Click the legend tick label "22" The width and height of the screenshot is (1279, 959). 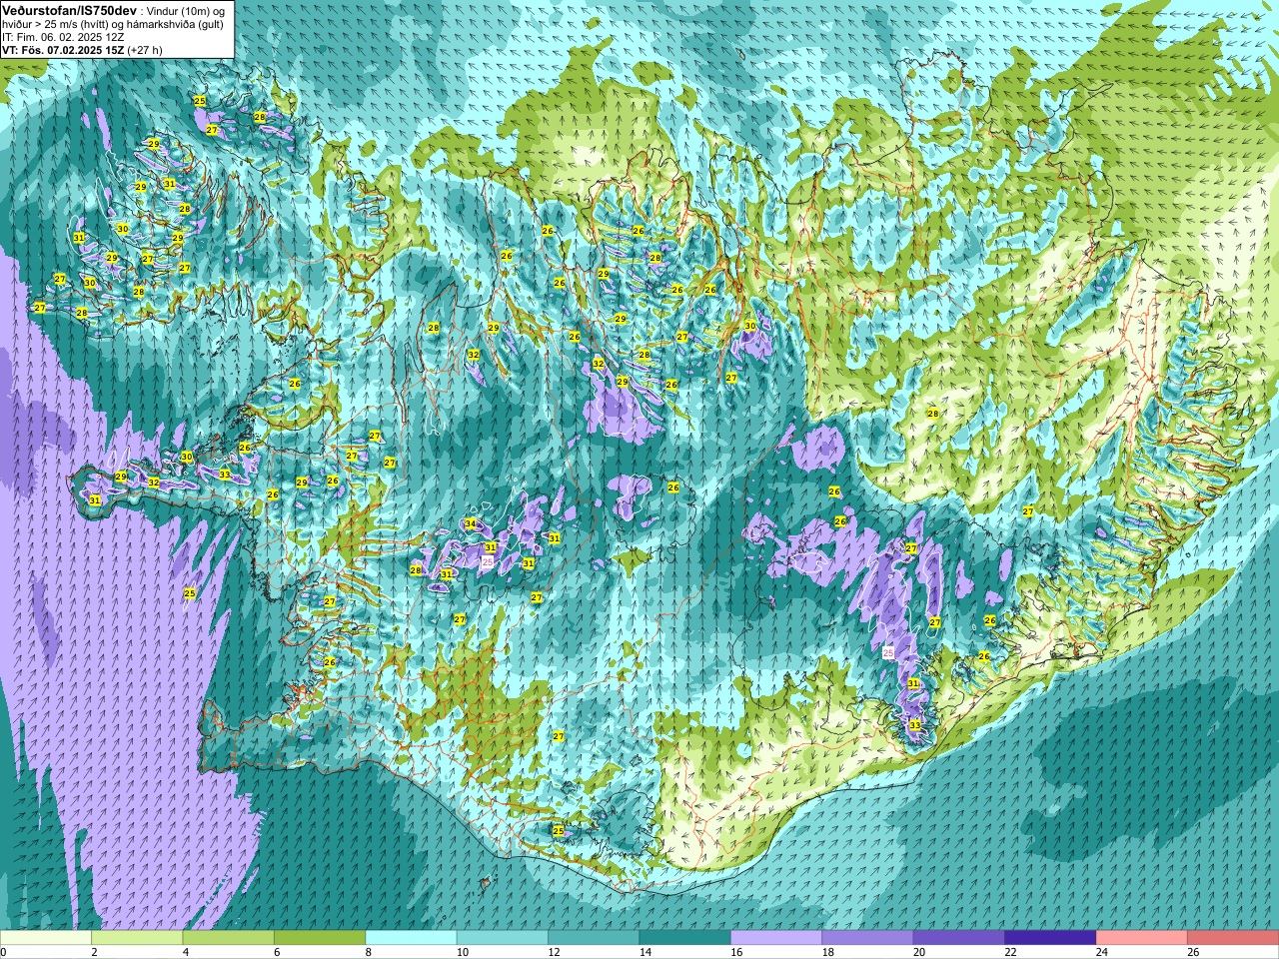(x=1010, y=952)
